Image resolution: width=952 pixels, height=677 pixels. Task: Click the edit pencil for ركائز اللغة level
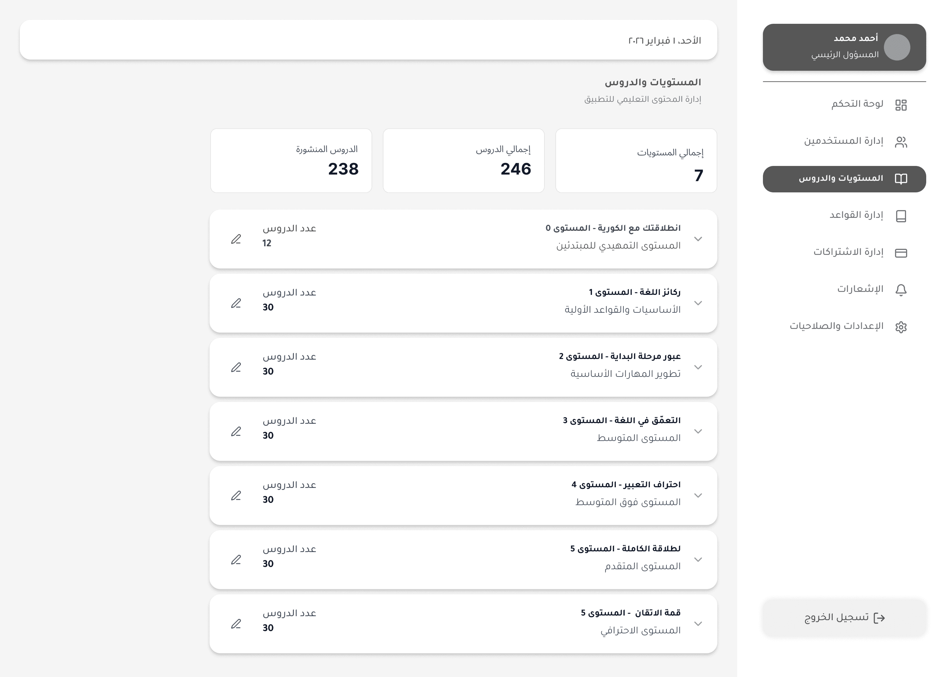point(236,303)
